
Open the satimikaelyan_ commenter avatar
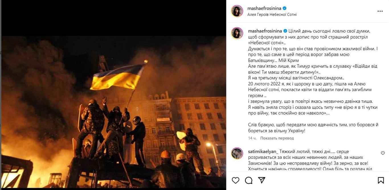(237, 153)
